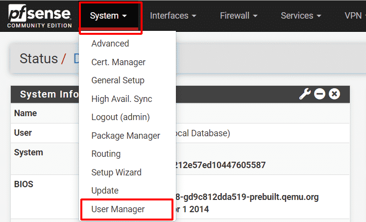366x222 pixels.
Task: Click the wrench icon in System Information
Action: coord(305,94)
